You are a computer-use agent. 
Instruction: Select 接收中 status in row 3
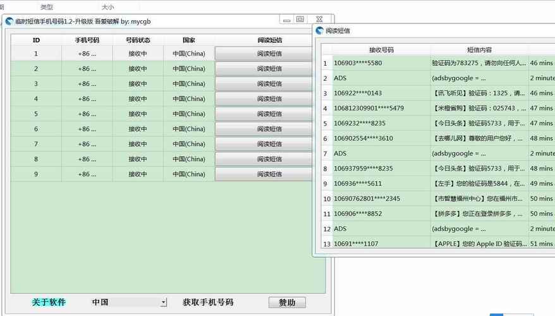138,84
